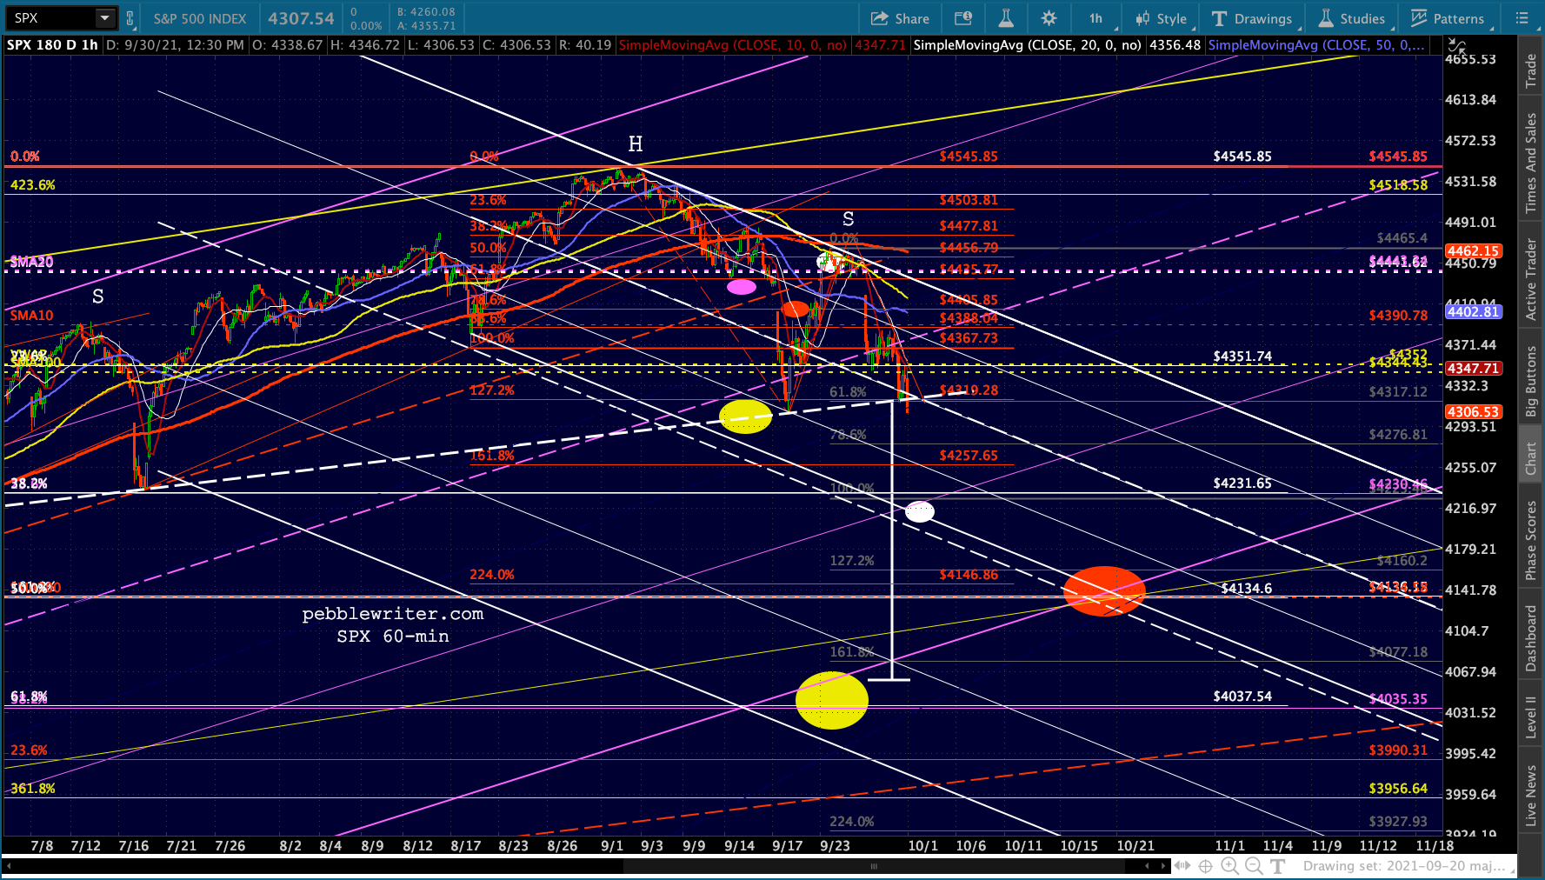
Task: Open the Dashboard side tab
Action: coord(1531,639)
